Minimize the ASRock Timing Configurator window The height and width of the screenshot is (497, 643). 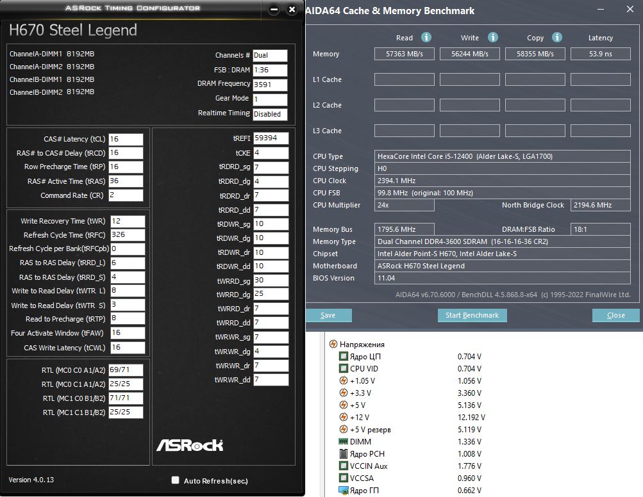pyautogui.click(x=274, y=10)
